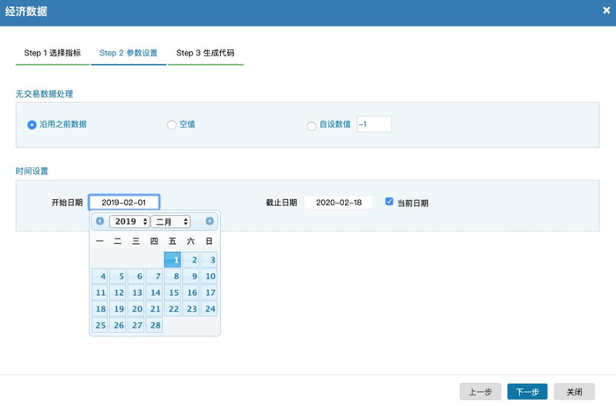Pick day 17 in the calendar
The height and width of the screenshot is (406, 616).
[209, 292]
